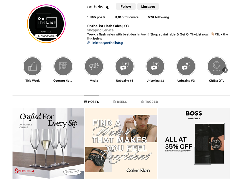Open the Opening Hours calendar highlight

63,66
